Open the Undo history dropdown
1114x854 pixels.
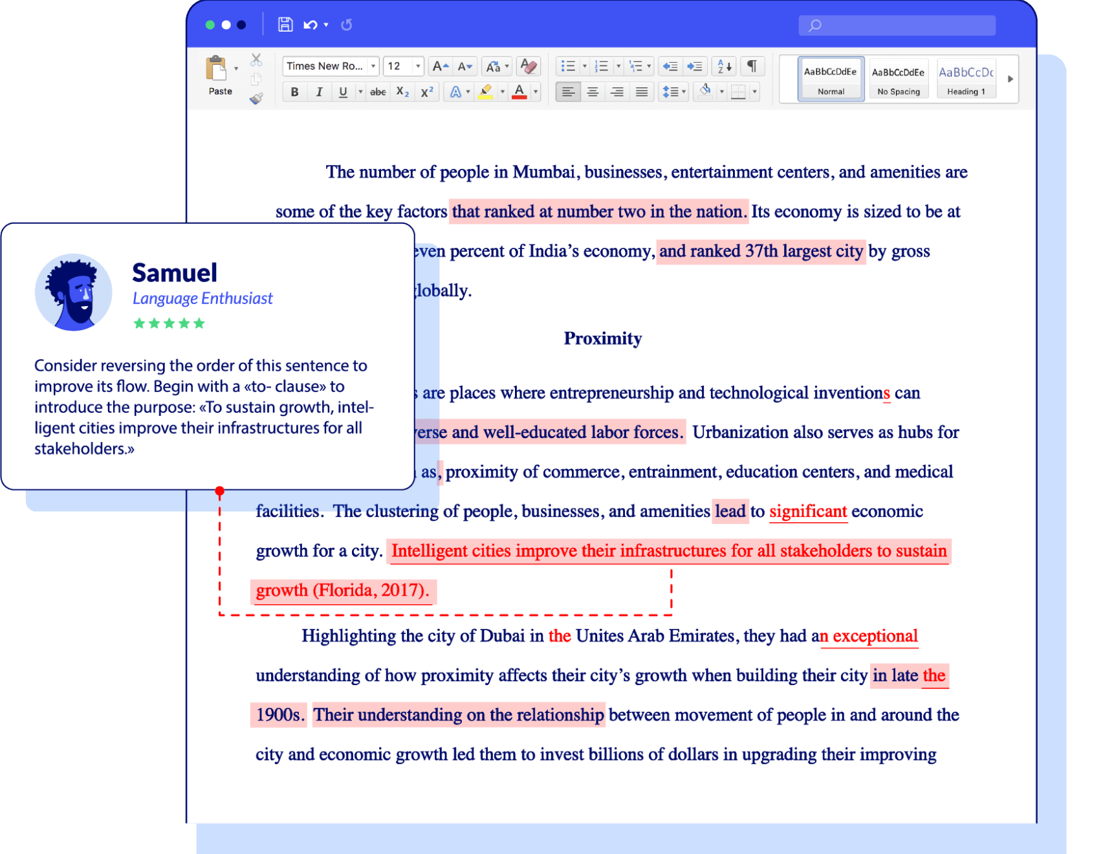click(326, 25)
